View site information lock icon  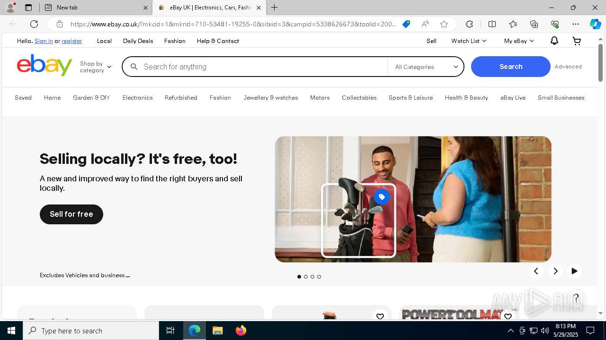click(x=59, y=24)
